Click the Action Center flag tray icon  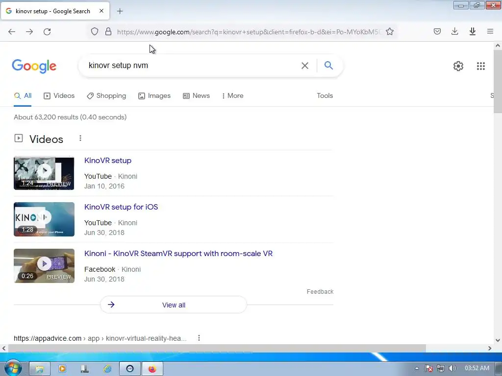(x=428, y=368)
